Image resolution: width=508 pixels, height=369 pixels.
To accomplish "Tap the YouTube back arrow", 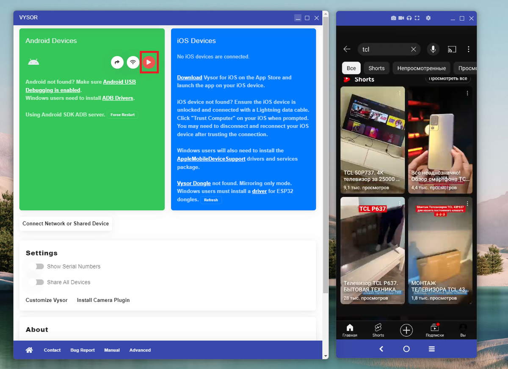I will [x=347, y=49].
